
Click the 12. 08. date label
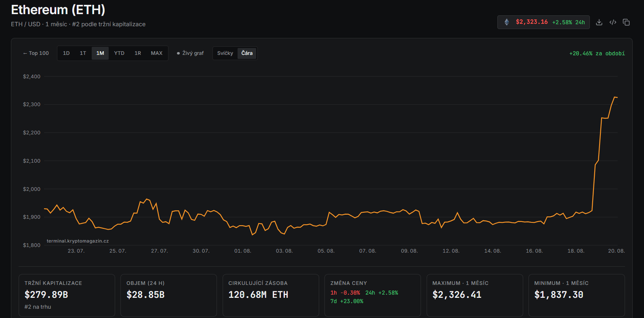[451, 251]
